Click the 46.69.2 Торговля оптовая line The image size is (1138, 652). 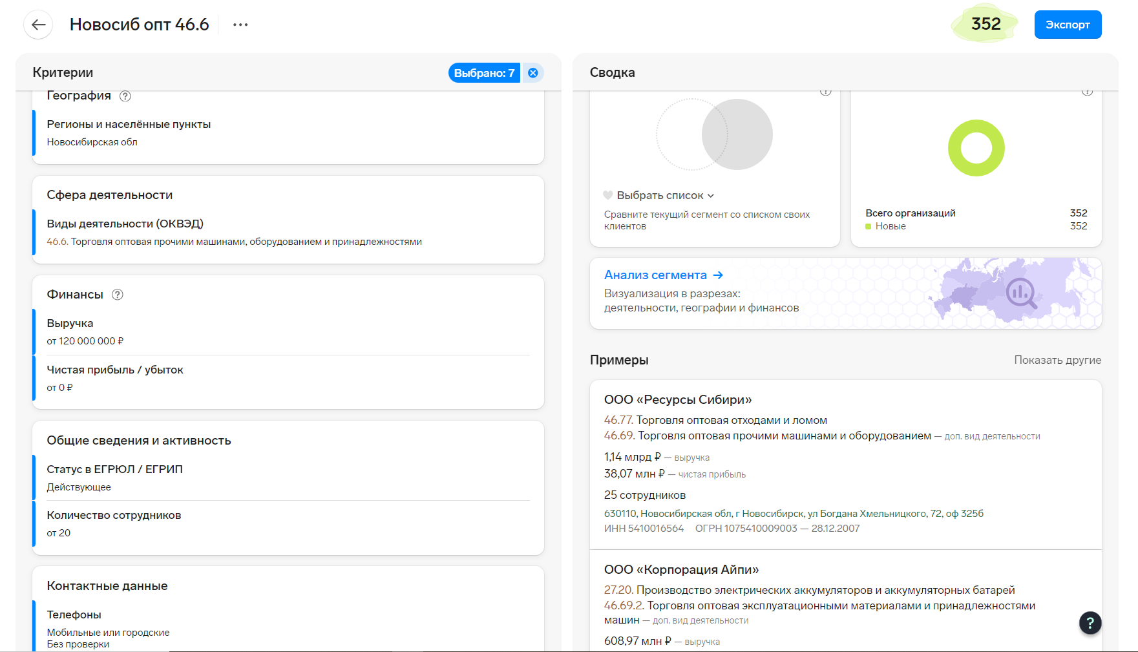point(819,613)
